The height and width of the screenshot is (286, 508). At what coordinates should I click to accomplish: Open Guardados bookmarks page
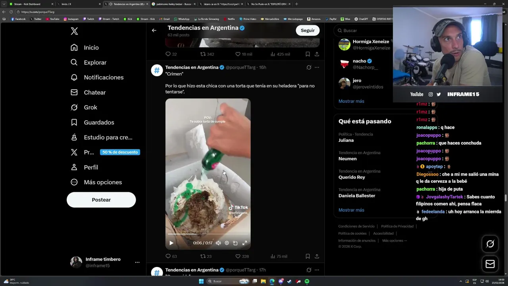(92, 122)
